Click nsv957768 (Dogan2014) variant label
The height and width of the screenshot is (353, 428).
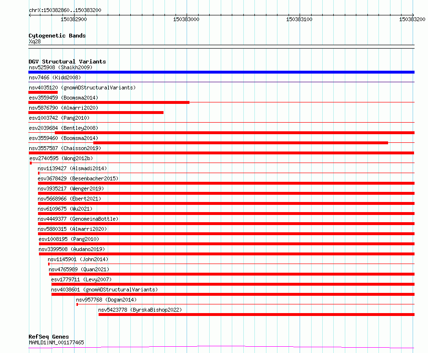[106, 300]
